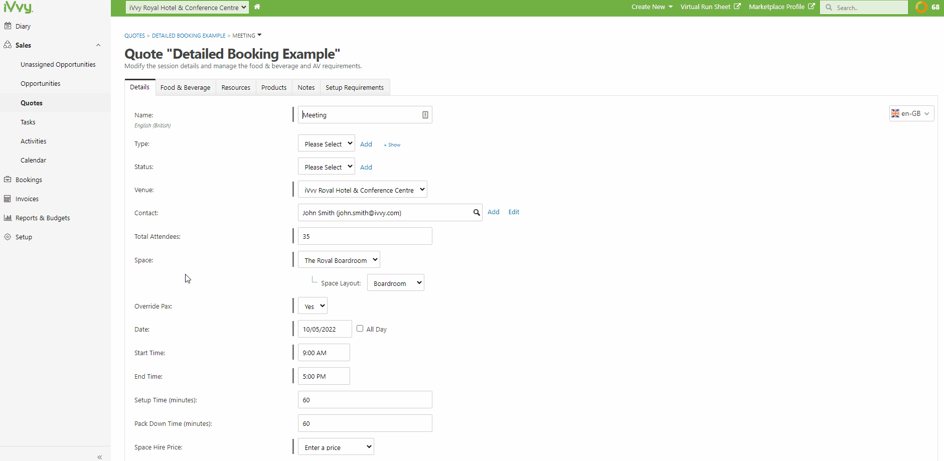The height and width of the screenshot is (461, 944).
Task: Click the Total Attendees input field
Action: point(365,236)
